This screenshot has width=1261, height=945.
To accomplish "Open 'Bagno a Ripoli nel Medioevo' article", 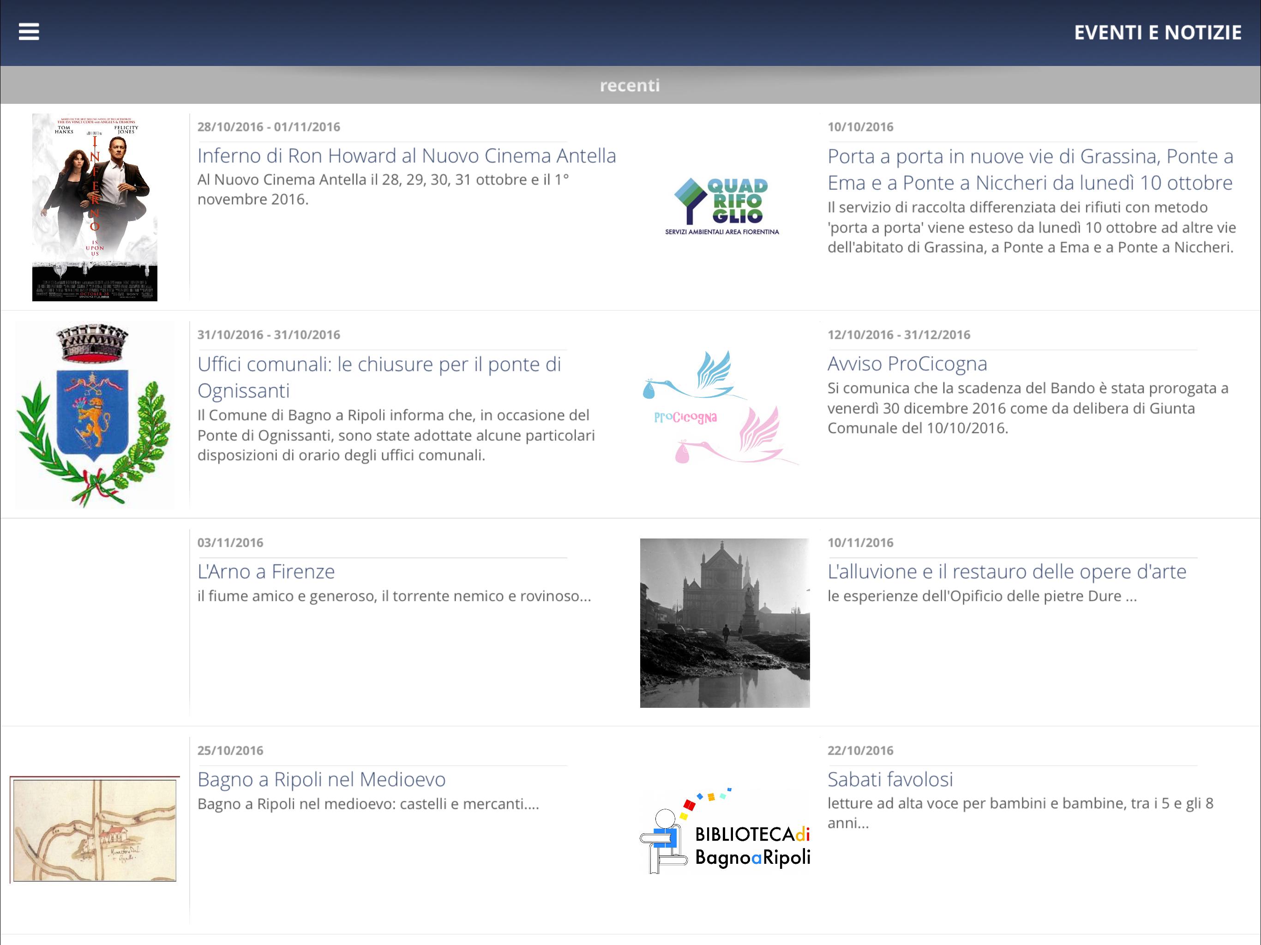I will coord(322,779).
